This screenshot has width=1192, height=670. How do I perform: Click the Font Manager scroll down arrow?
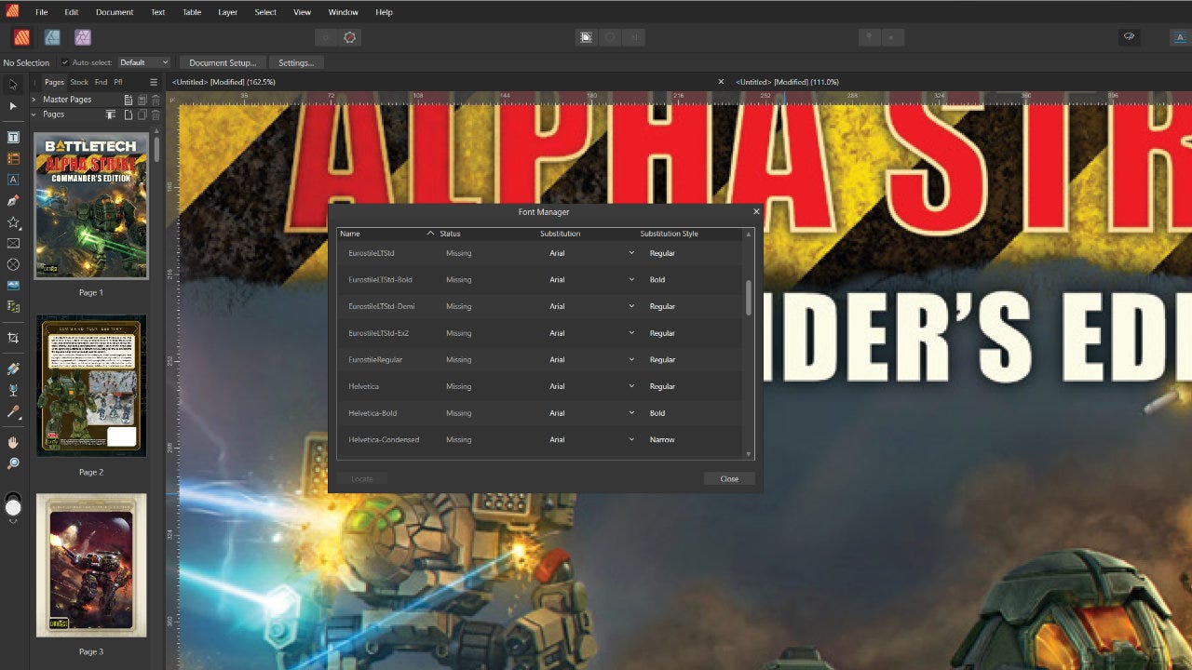[x=749, y=454]
